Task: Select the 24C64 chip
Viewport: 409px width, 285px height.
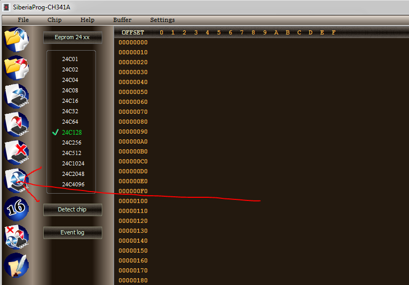Action: (x=70, y=122)
